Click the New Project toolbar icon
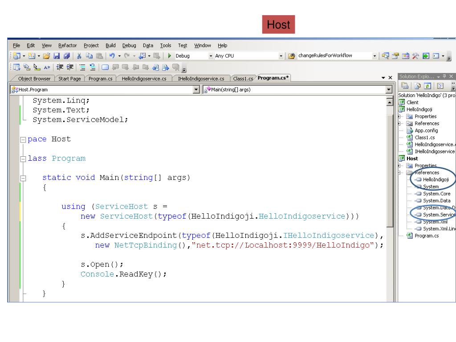This screenshot has width=456, height=342. pyautogui.click(x=17, y=56)
